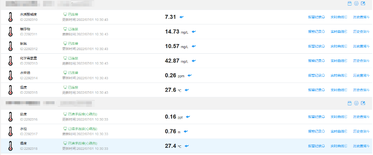Click the blue arrow beside the 0.26 ppm value
This screenshot has width=373, height=155.
pos(190,76)
